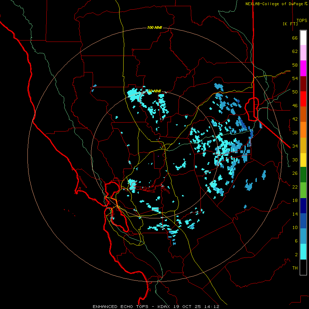
Task: Click the "18" legend value
Action: pos(295,201)
